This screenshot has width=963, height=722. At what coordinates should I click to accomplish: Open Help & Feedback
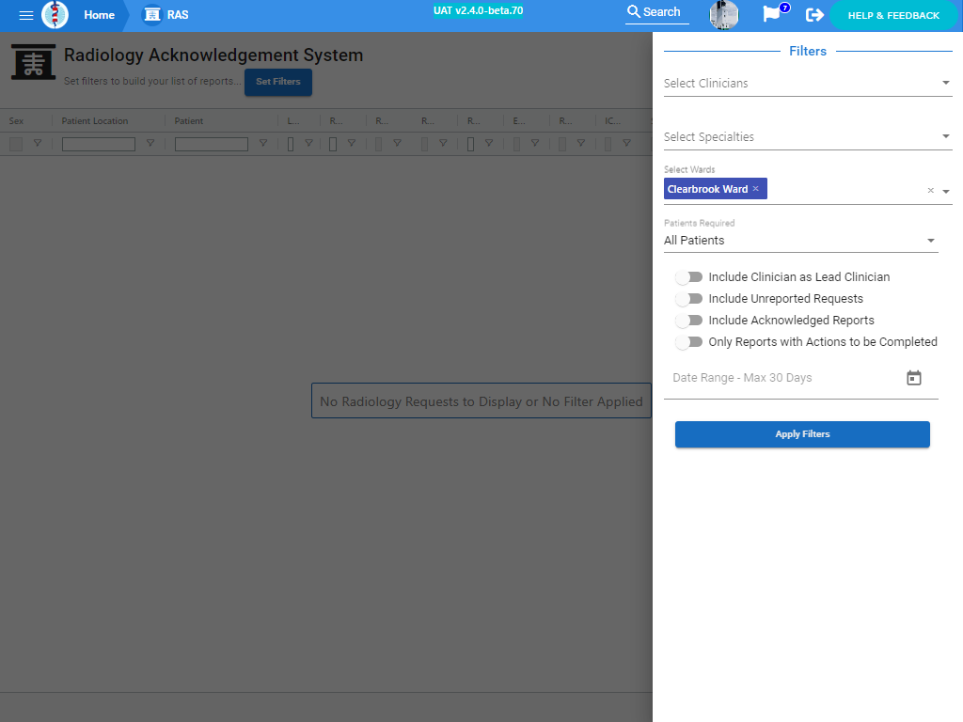(893, 15)
